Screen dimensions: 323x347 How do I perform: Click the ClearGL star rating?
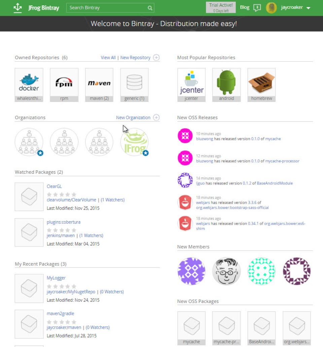point(62,195)
